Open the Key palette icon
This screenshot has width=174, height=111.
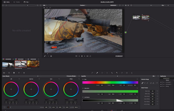(x=122, y=73)
